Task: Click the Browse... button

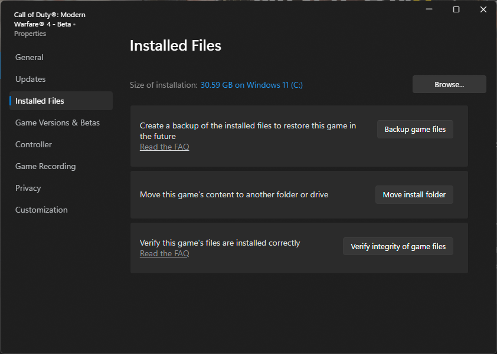Action: [x=449, y=84]
